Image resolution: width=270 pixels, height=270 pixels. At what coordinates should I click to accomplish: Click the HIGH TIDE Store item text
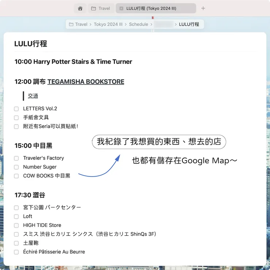pos(42,225)
